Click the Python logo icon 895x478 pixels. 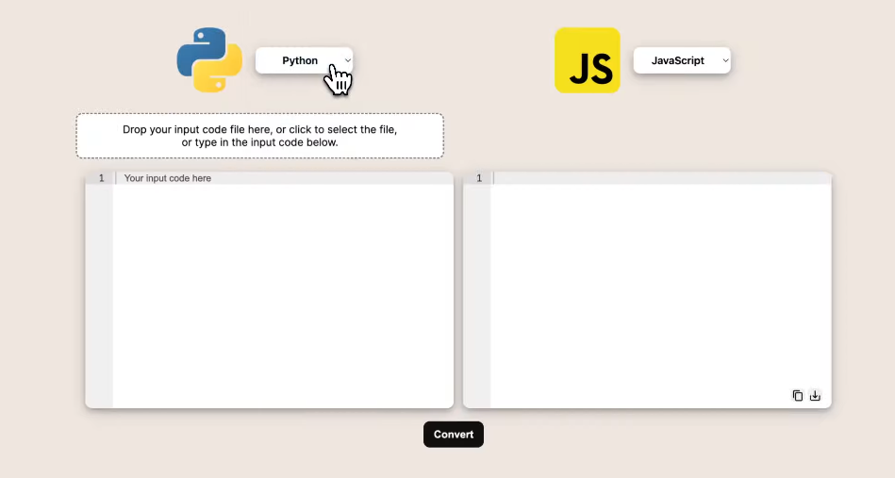[209, 60]
